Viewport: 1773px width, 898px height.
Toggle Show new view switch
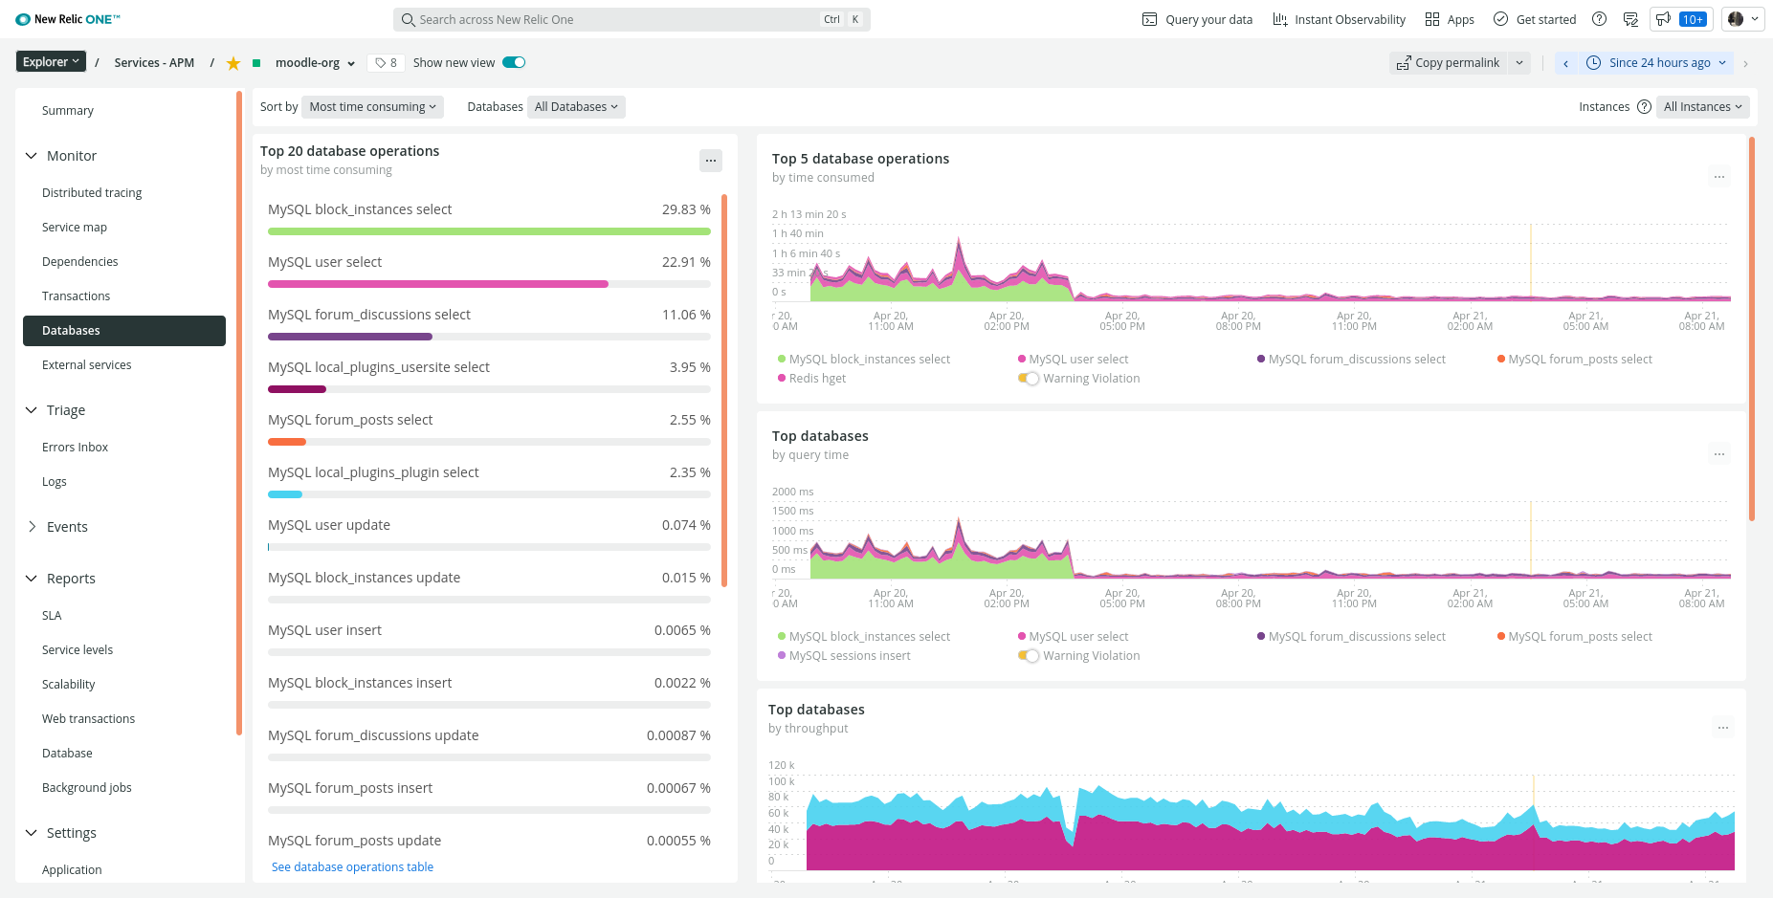point(514,63)
